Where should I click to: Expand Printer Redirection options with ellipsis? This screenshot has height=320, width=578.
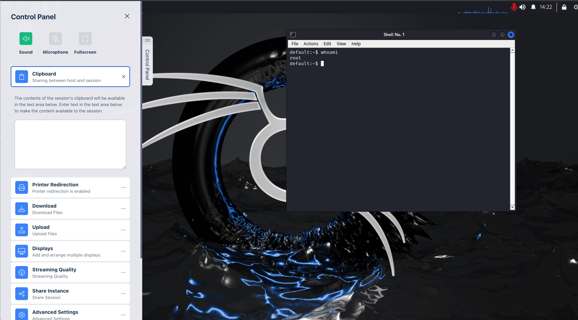[123, 188]
